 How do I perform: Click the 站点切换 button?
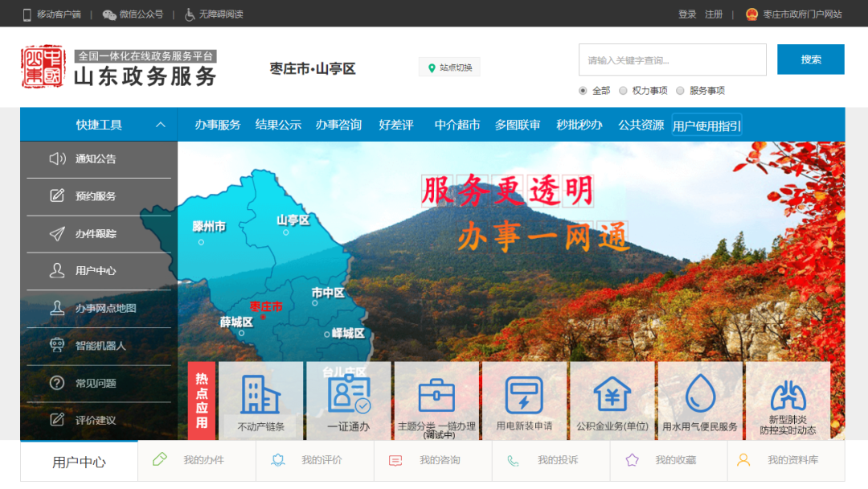coord(449,68)
